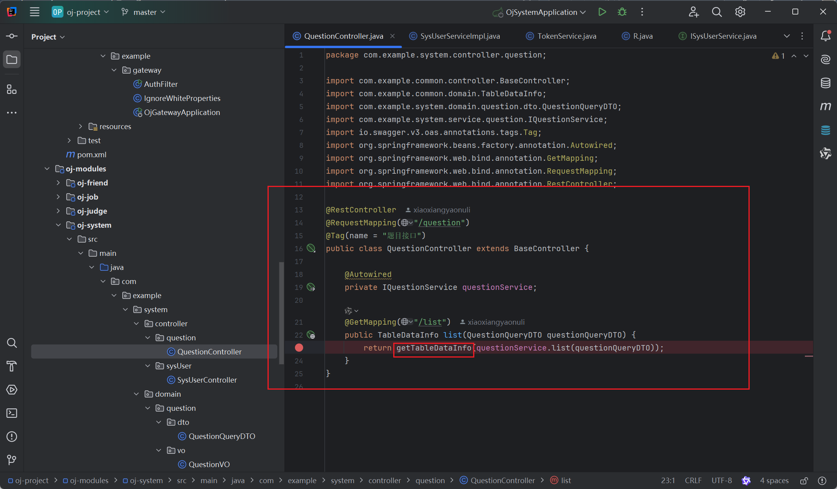The image size is (837, 489).
Task: Open the Terminal tool window
Action: click(x=12, y=413)
